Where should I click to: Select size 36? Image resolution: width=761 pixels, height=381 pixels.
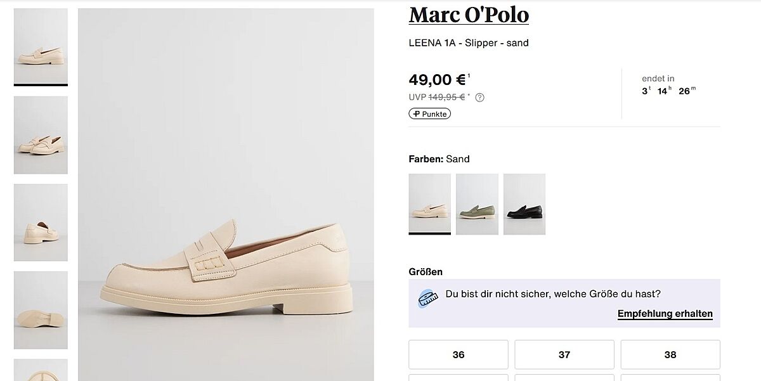tap(458, 354)
